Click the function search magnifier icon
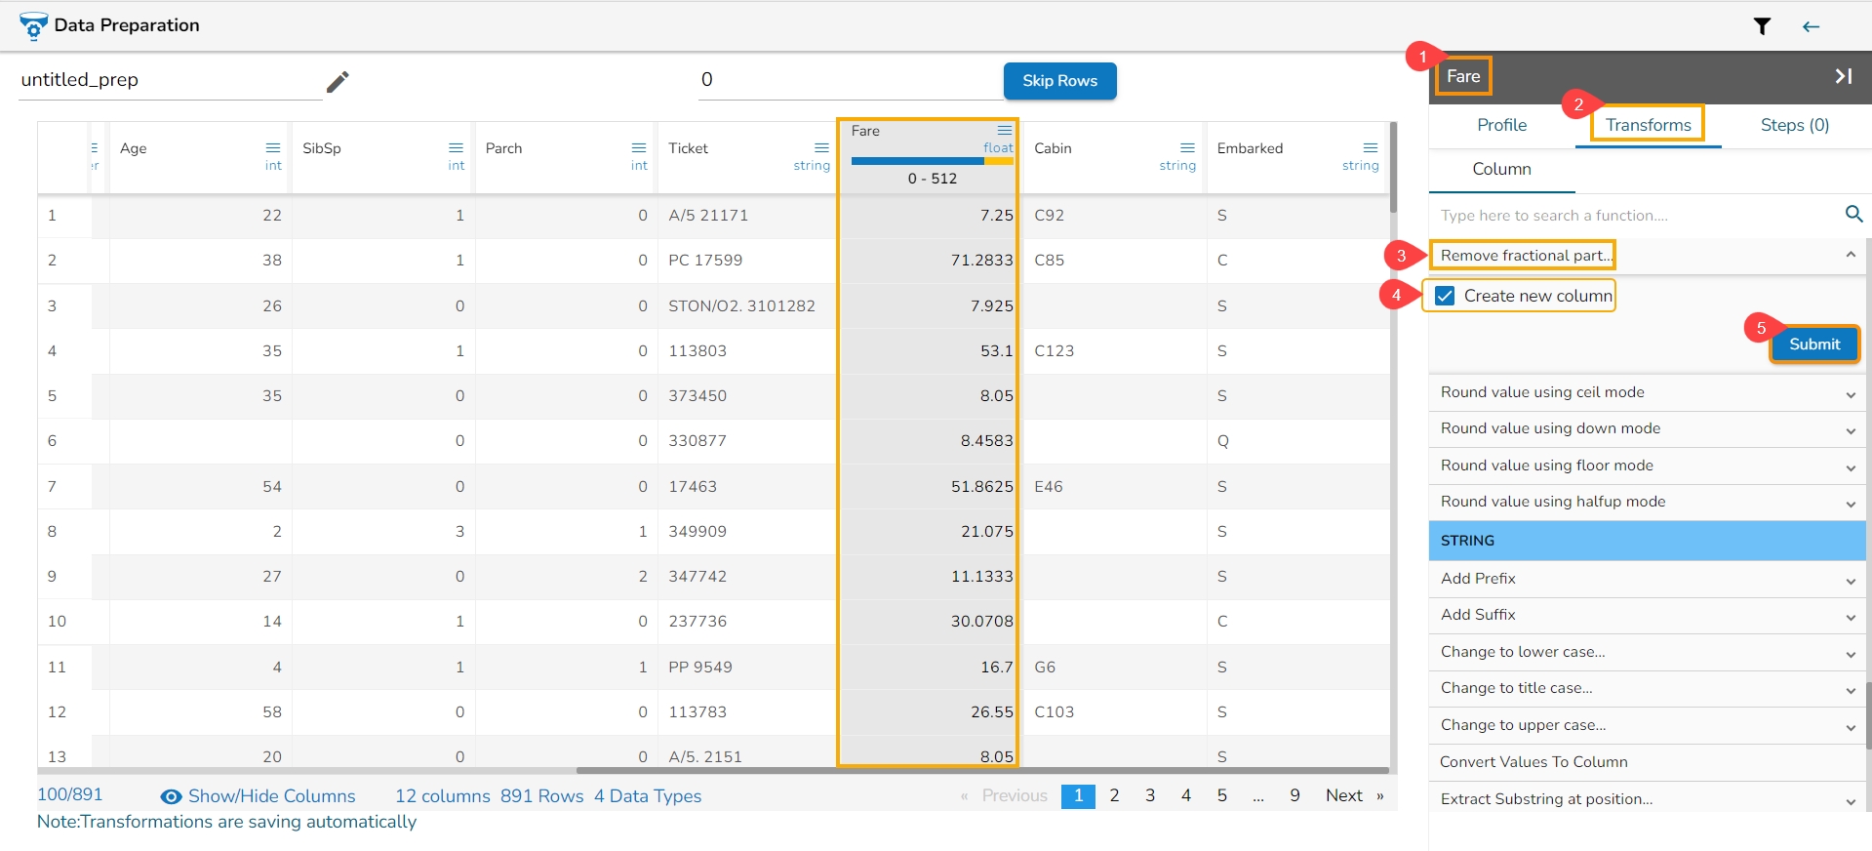 1853,214
